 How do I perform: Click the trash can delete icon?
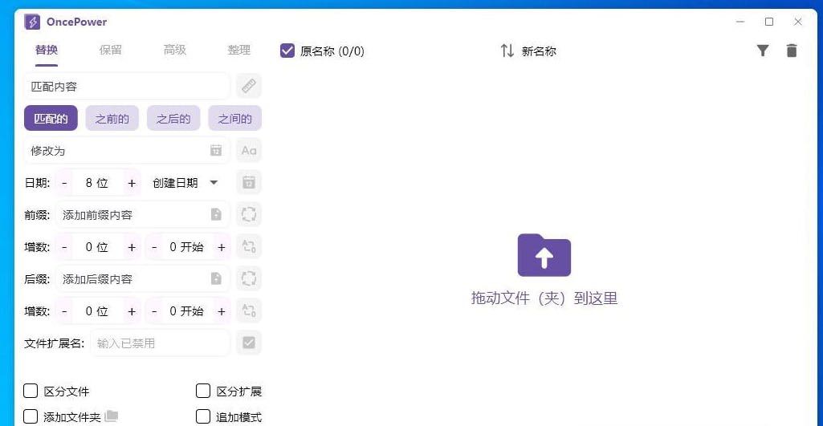792,51
